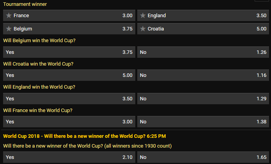Bet on France as tournament winner at 3.00
The height and width of the screenshot is (164, 271).
pos(69,16)
